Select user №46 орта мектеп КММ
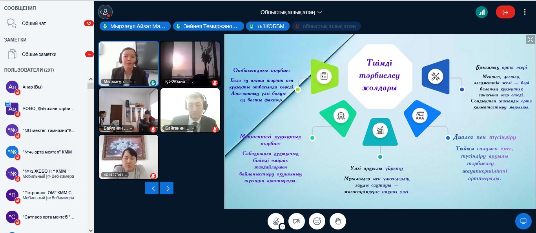 coord(47,152)
